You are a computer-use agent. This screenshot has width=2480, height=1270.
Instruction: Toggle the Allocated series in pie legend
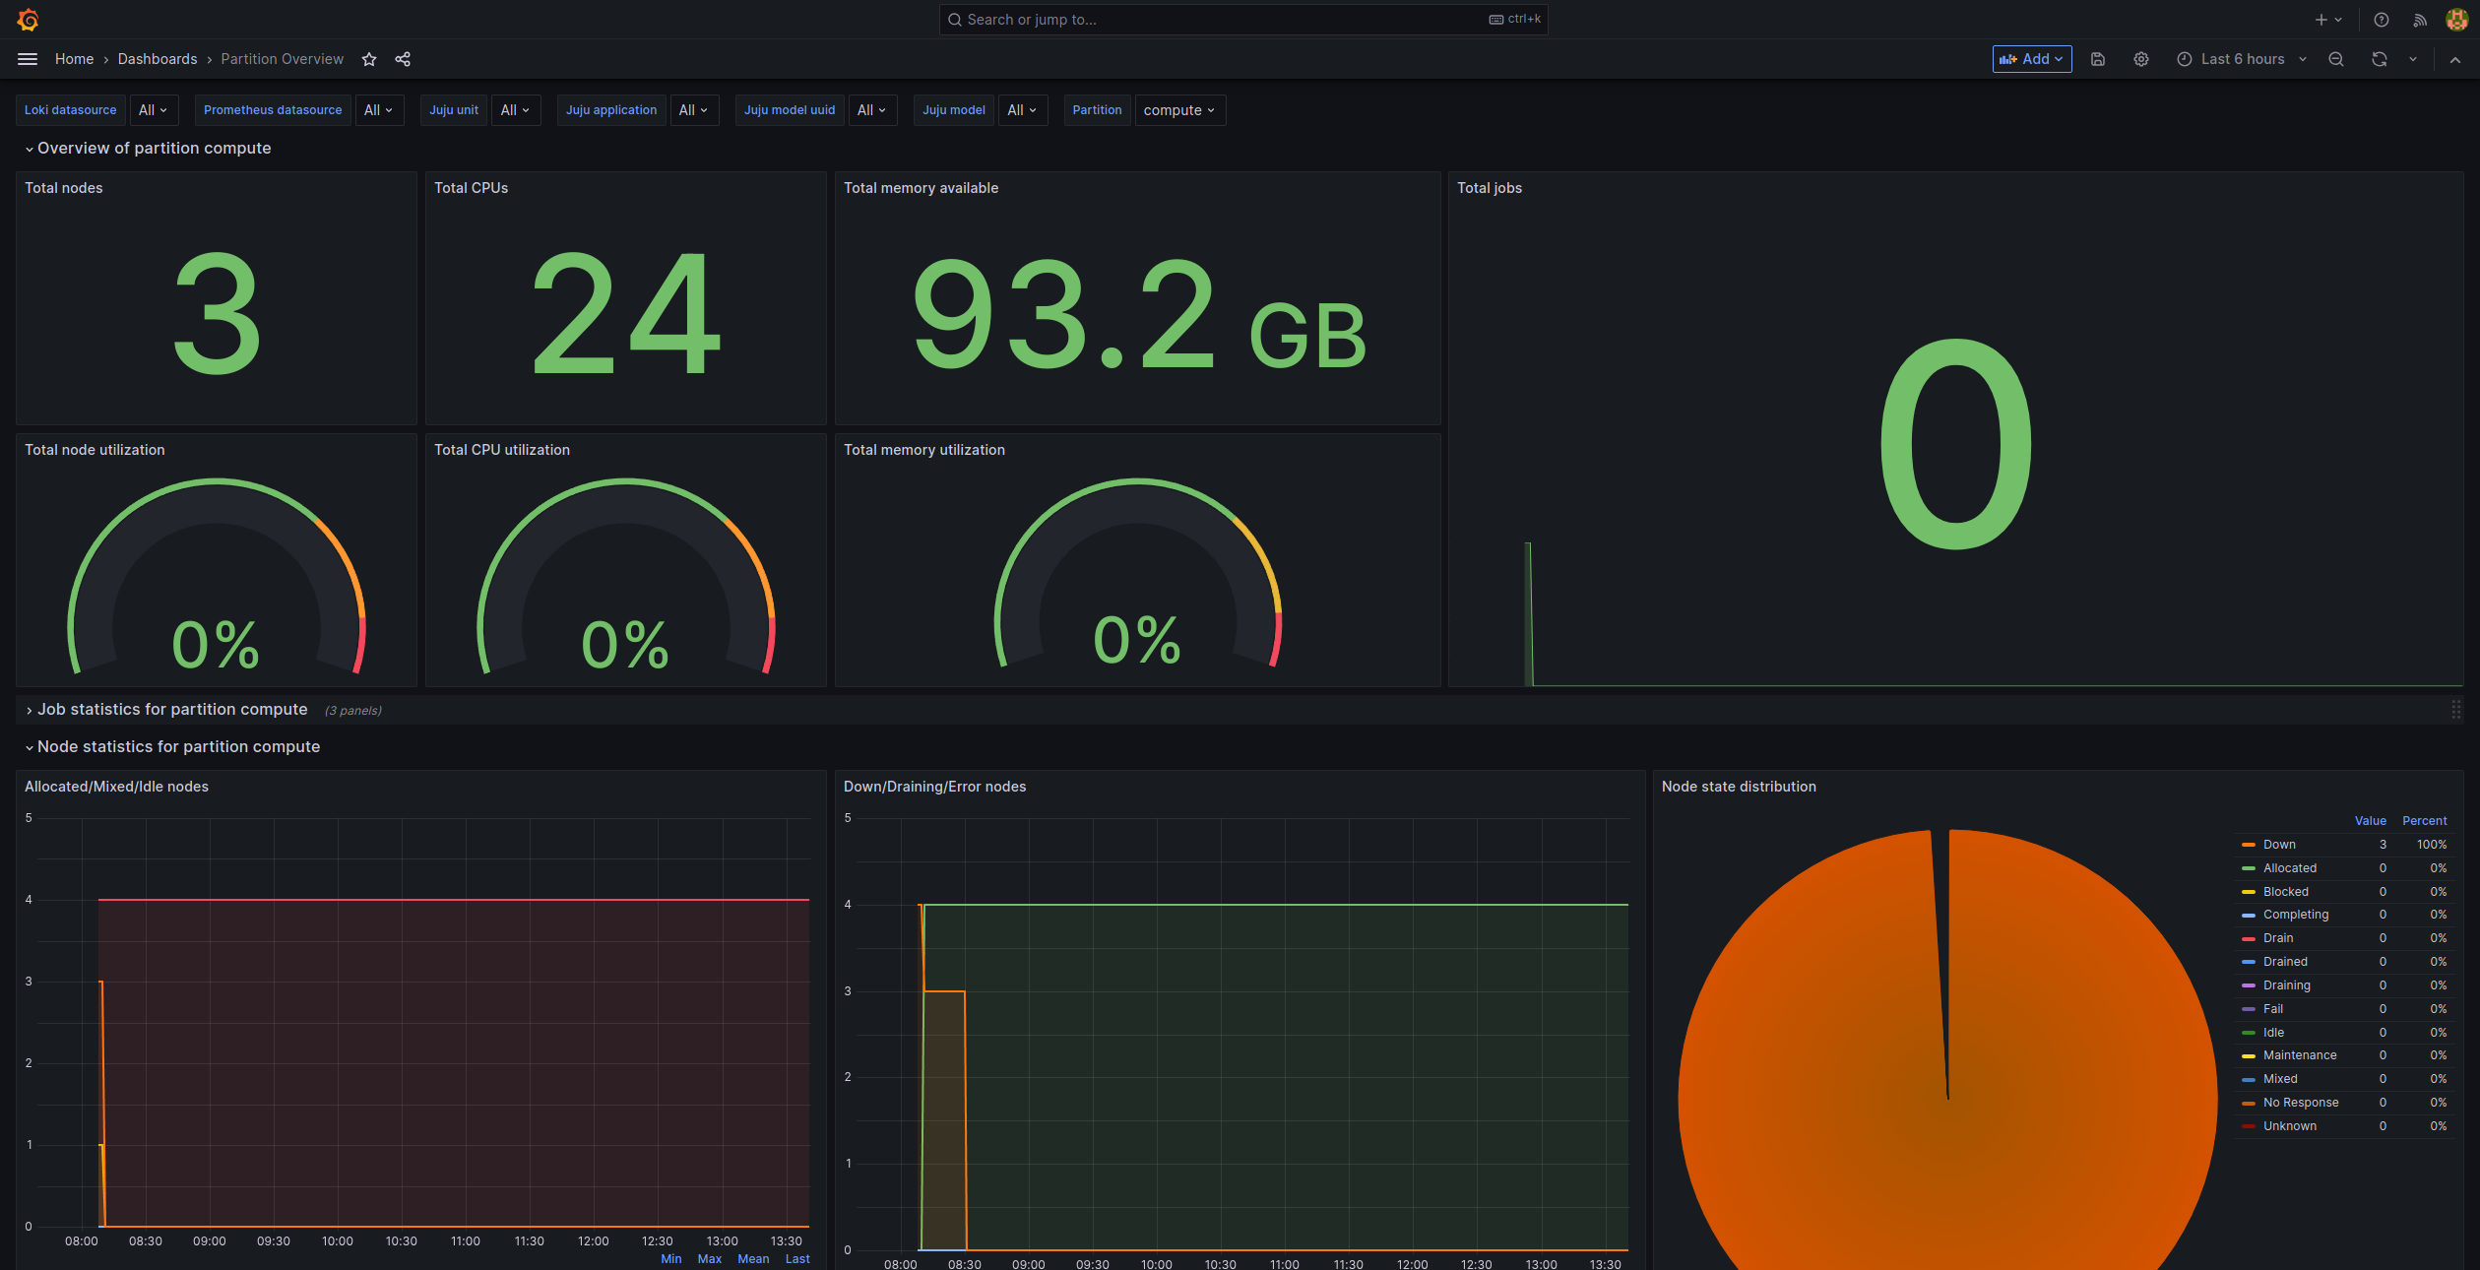(x=2290, y=868)
